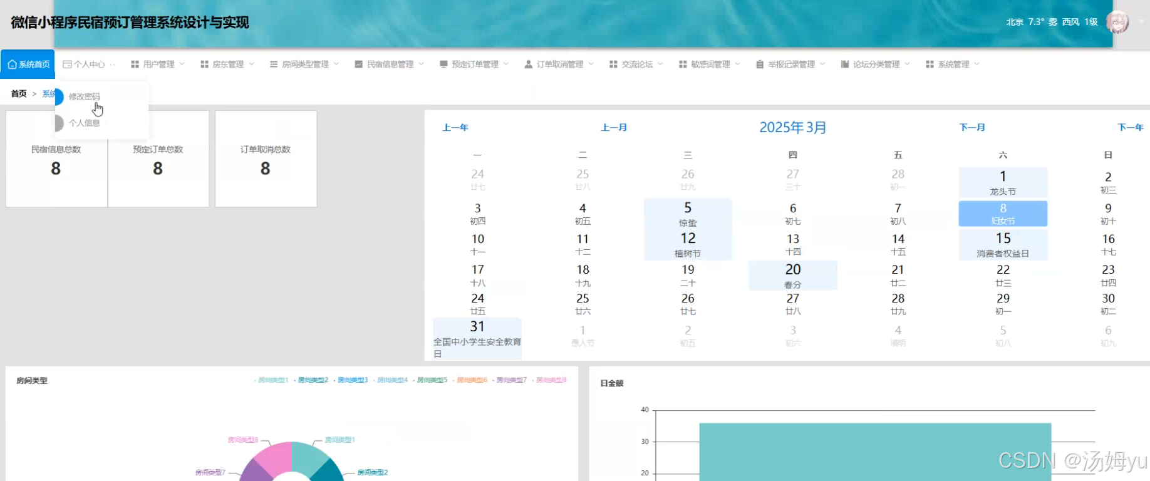The image size is (1150, 481).
Task: Expand the 预定订单管理 dropdown arrow
Action: tap(506, 64)
